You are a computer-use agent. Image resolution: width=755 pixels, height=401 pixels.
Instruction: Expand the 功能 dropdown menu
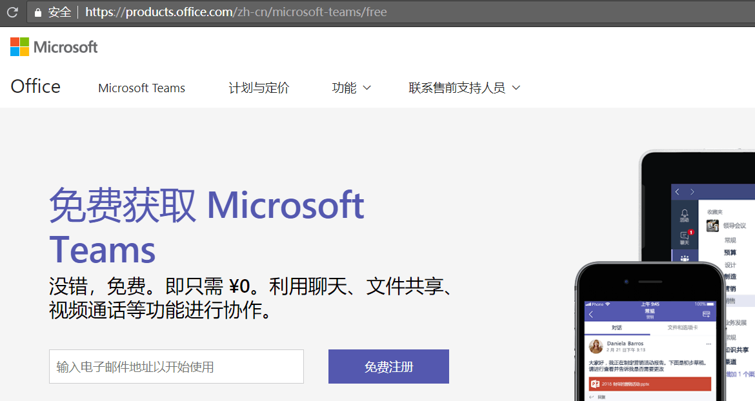352,88
